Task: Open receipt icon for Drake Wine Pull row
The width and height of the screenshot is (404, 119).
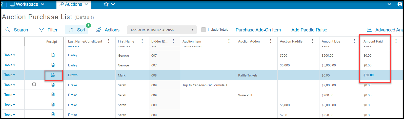Action: (53, 95)
